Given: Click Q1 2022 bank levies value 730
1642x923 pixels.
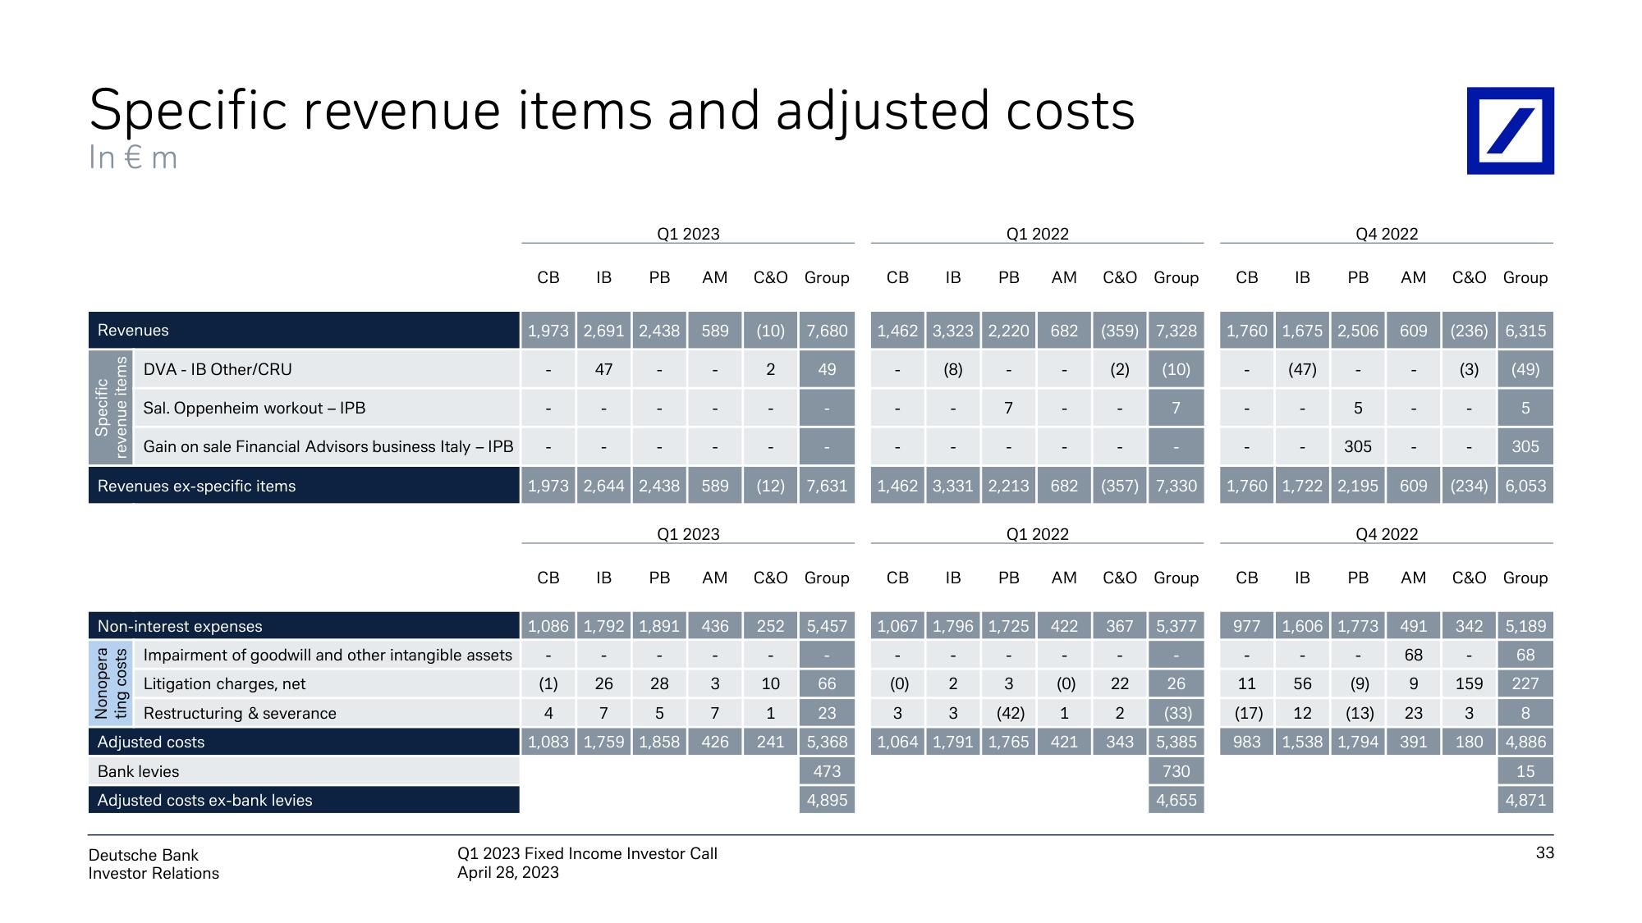Looking at the screenshot, I should [x=1176, y=771].
